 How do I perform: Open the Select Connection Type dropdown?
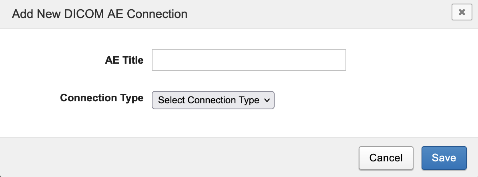213,100
